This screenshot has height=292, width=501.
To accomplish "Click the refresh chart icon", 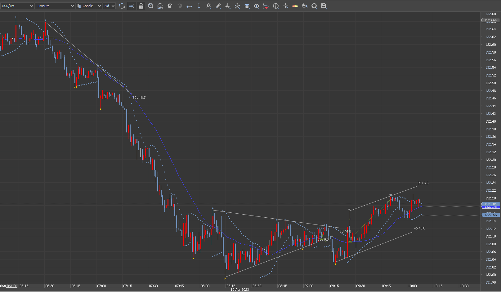I will coord(122,6).
